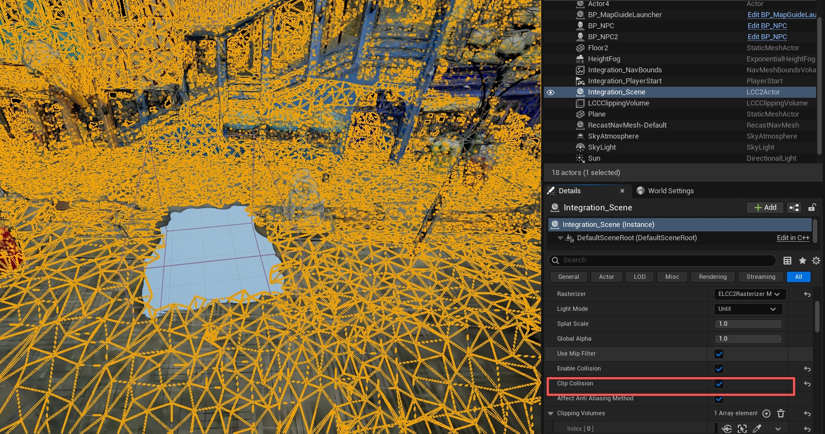Show only favorites with the star icon

coord(802,261)
